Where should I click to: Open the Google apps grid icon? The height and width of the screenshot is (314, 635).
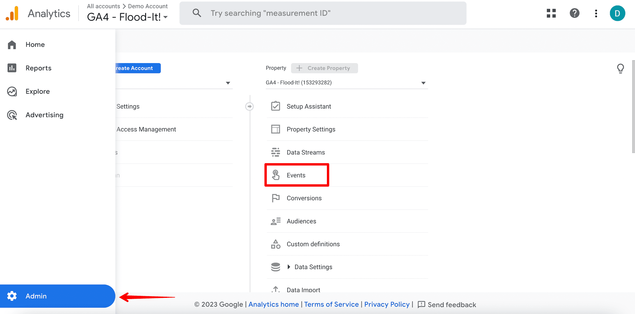pos(551,13)
